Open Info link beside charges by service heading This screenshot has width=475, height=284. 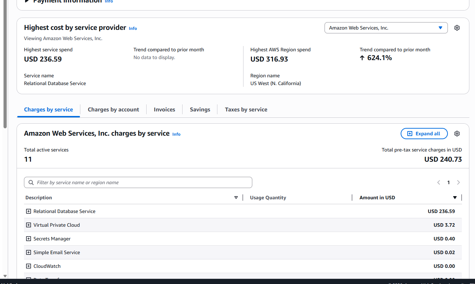click(176, 134)
